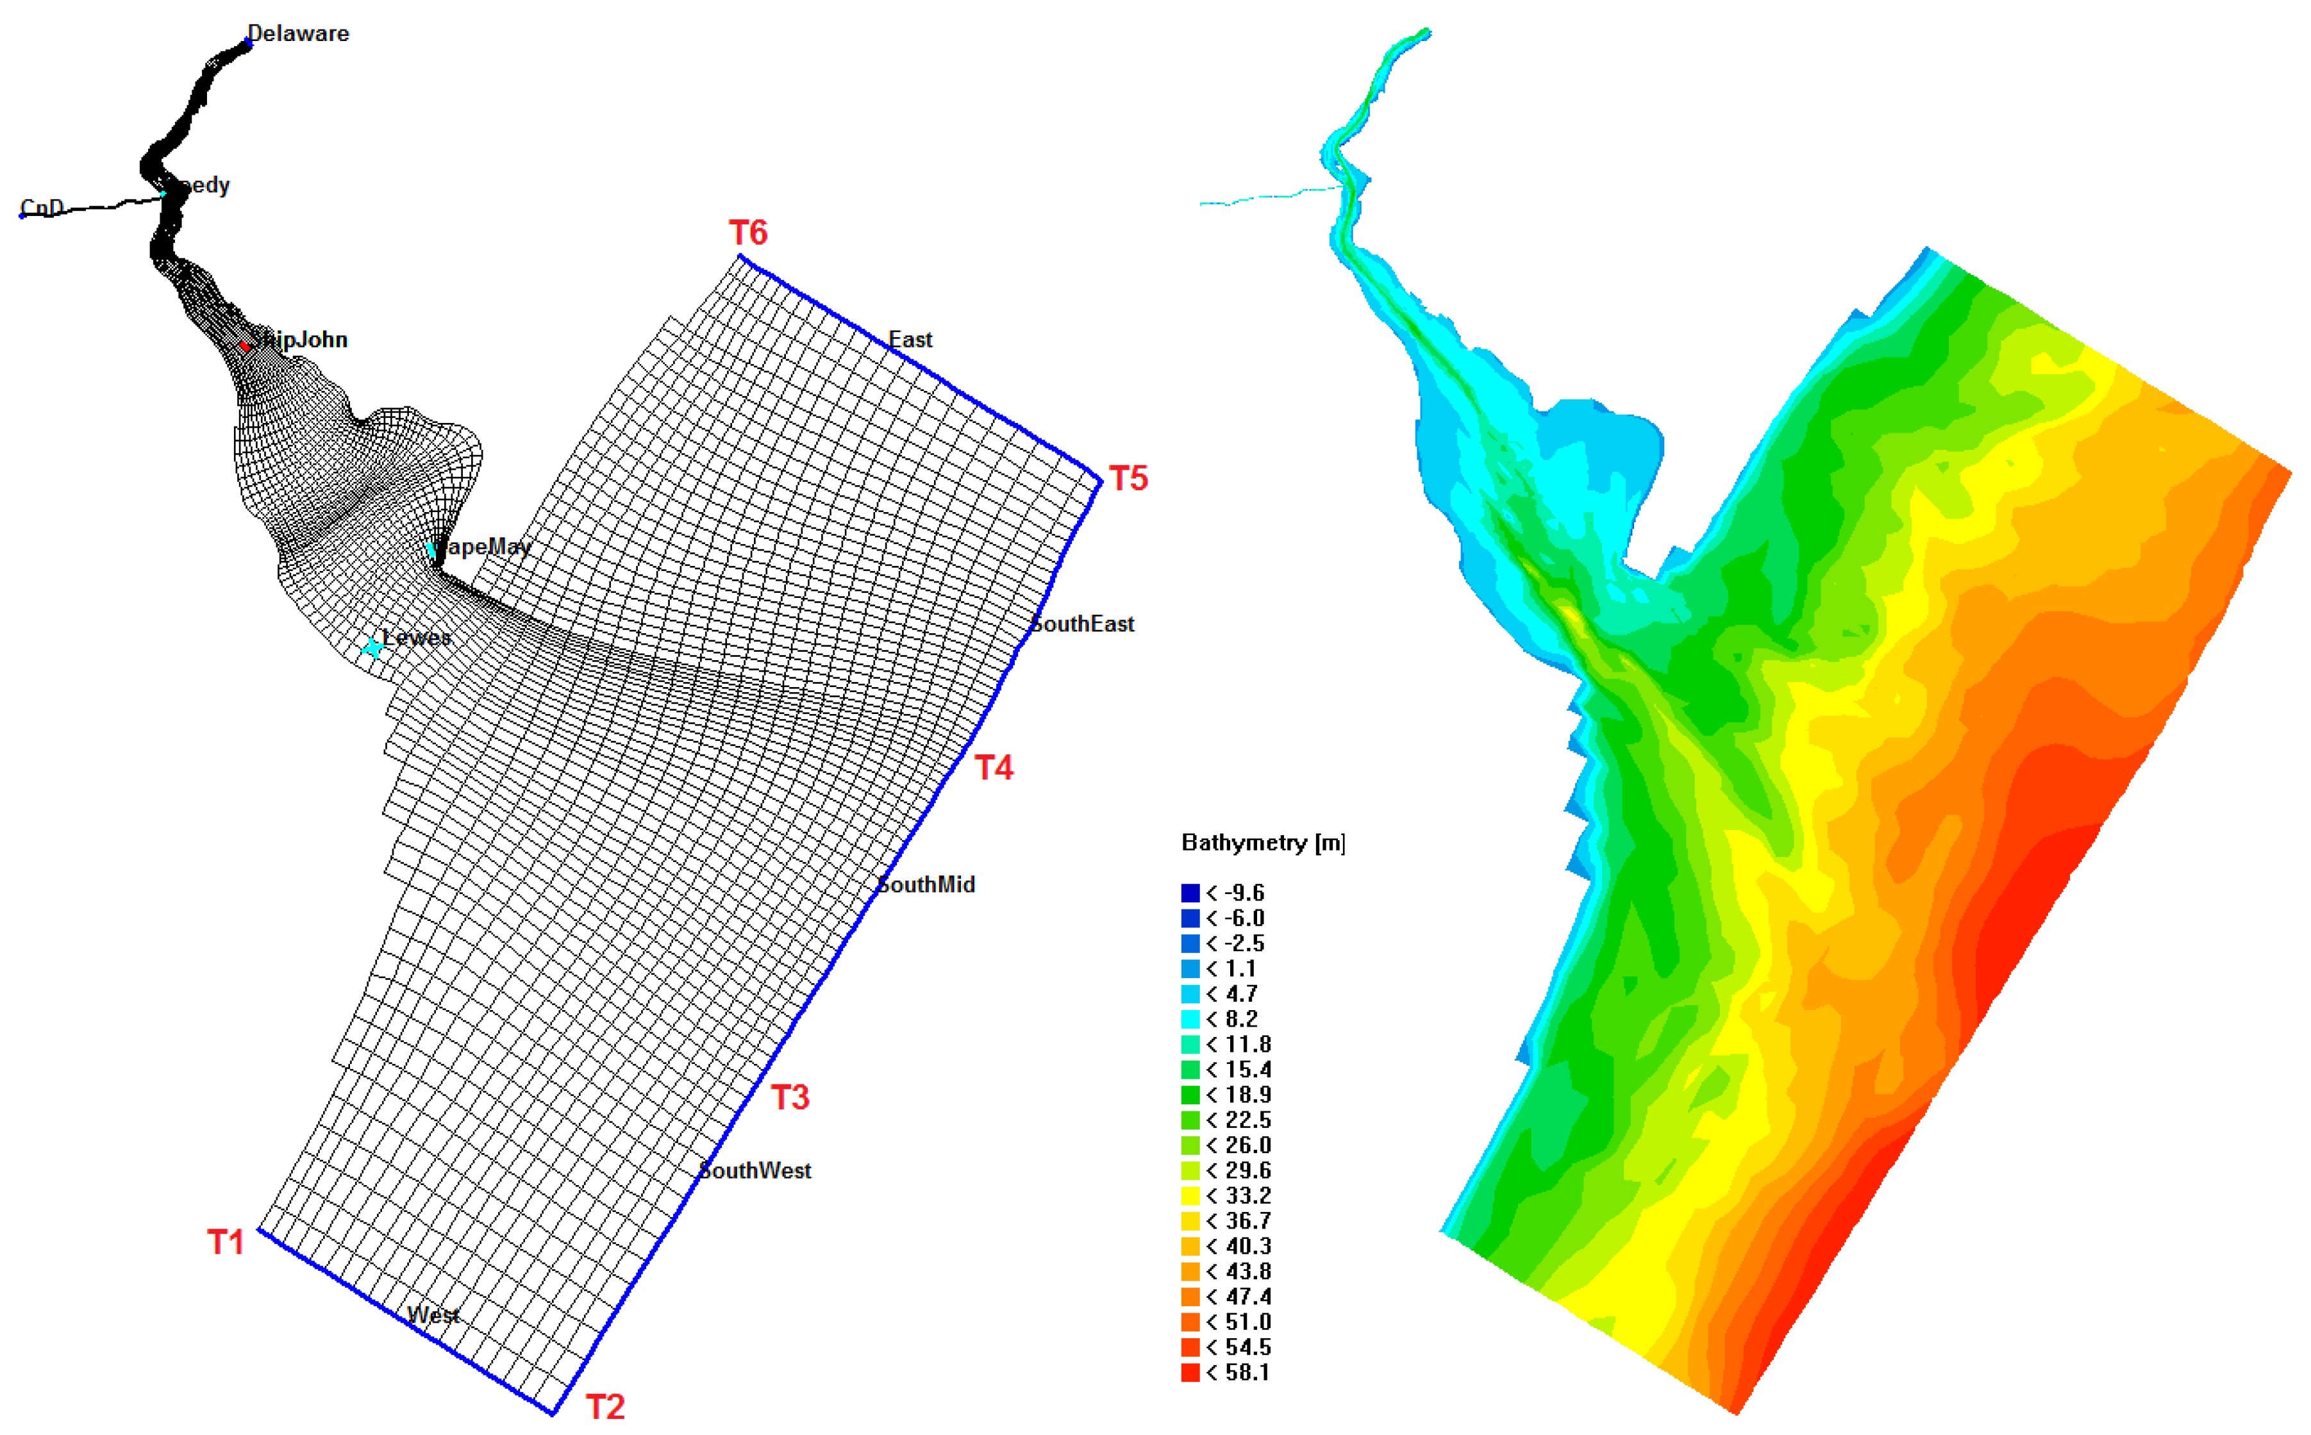Click the red 58.1 legend swatch

pos(1190,1372)
